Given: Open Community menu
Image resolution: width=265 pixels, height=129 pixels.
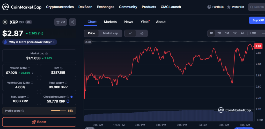Looking at the screenshot, I should [128, 7].
